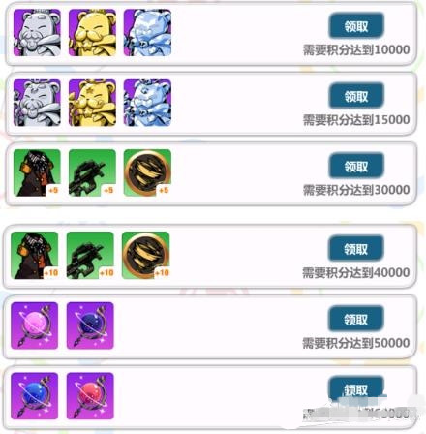Select the ice-blue bear icon in the 15000 row
This screenshot has width=426, height=434.
tap(147, 103)
